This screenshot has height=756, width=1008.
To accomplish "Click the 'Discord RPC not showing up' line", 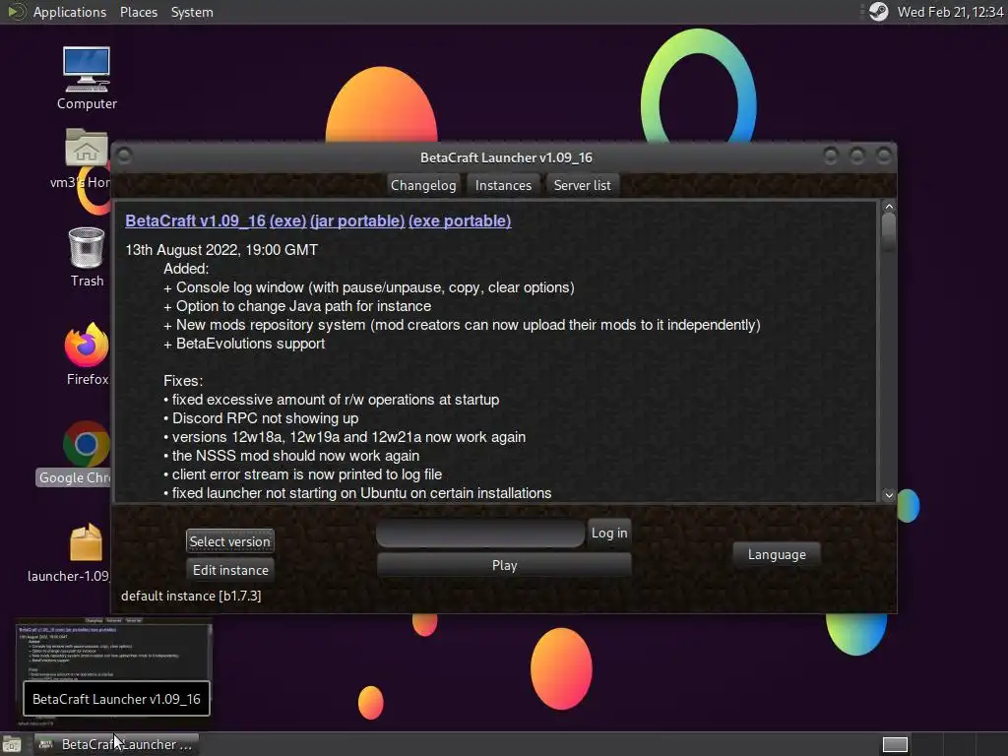I will pyautogui.click(x=261, y=417).
